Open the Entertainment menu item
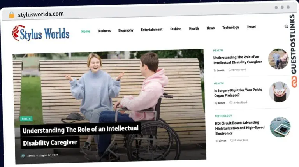The image size is (299, 167). 151,30
